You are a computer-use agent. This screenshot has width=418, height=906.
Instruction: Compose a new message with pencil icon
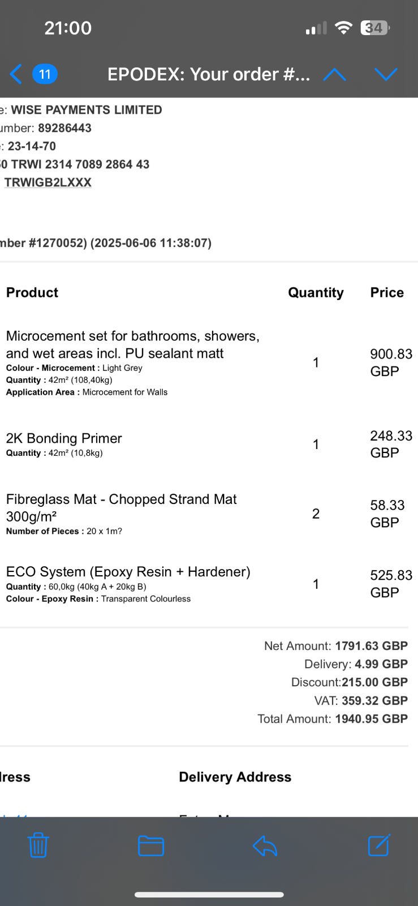pyautogui.click(x=379, y=845)
